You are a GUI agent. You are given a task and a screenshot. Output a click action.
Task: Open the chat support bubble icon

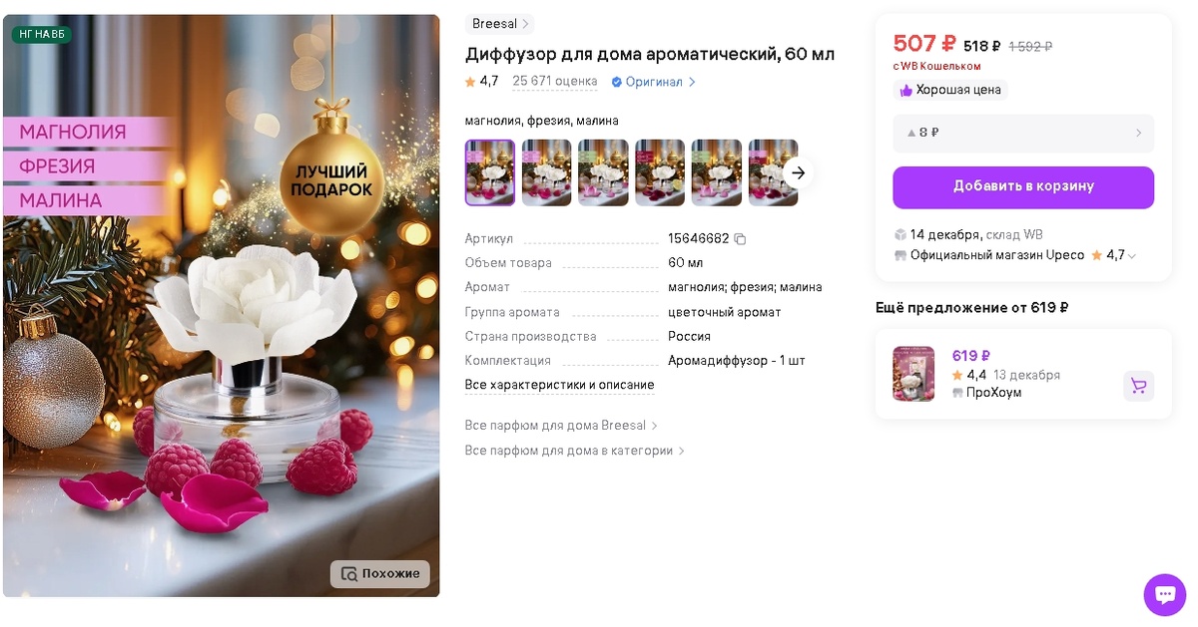coord(1164,595)
